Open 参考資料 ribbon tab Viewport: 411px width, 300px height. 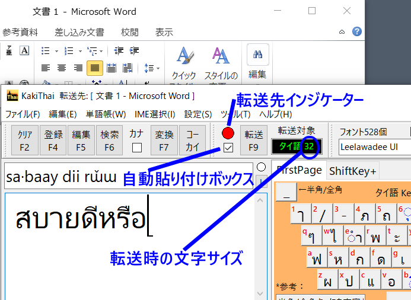pyautogui.click(x=20, y=32)
